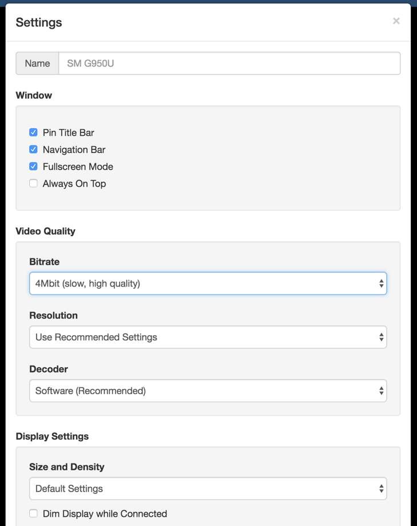Click the up-down arrows on the Decoder selector
The image size is (417, 526).
[x=381, y=391]
